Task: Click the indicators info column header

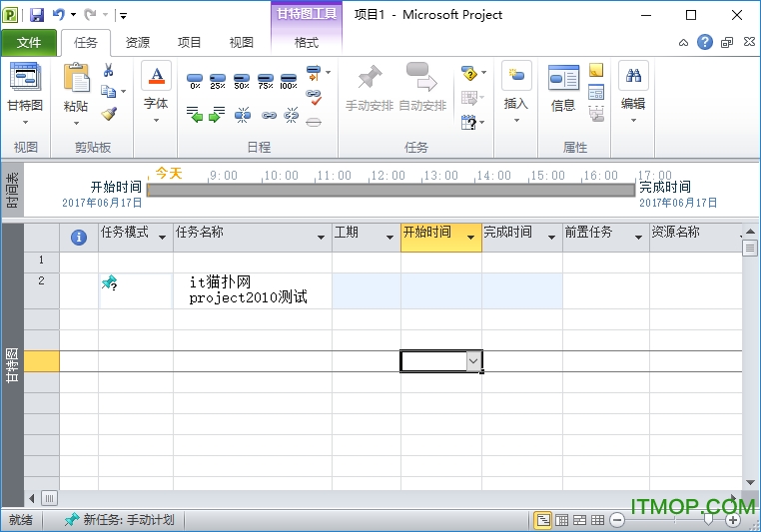Action: tap(79, 238)
